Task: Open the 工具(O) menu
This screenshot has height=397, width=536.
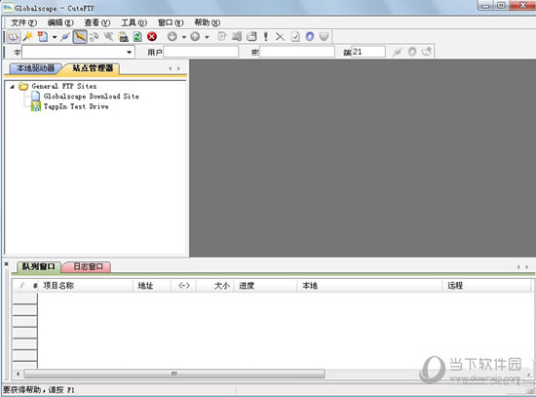Action: [x=134, y=22]
